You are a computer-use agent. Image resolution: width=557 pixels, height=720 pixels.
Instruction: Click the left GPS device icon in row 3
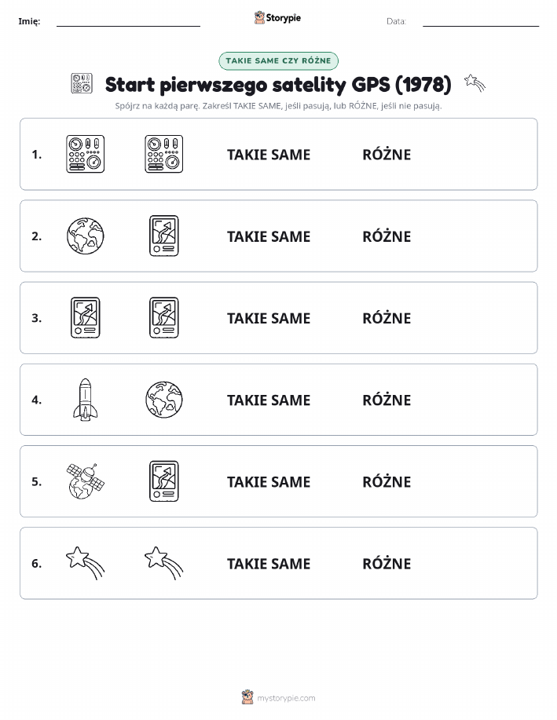pyautogui.click(x=85, y=318)
